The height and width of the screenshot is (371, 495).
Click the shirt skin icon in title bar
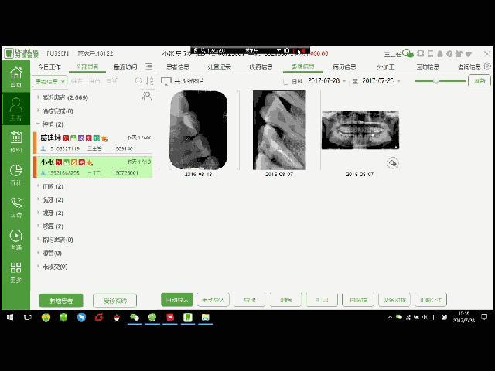459,54
